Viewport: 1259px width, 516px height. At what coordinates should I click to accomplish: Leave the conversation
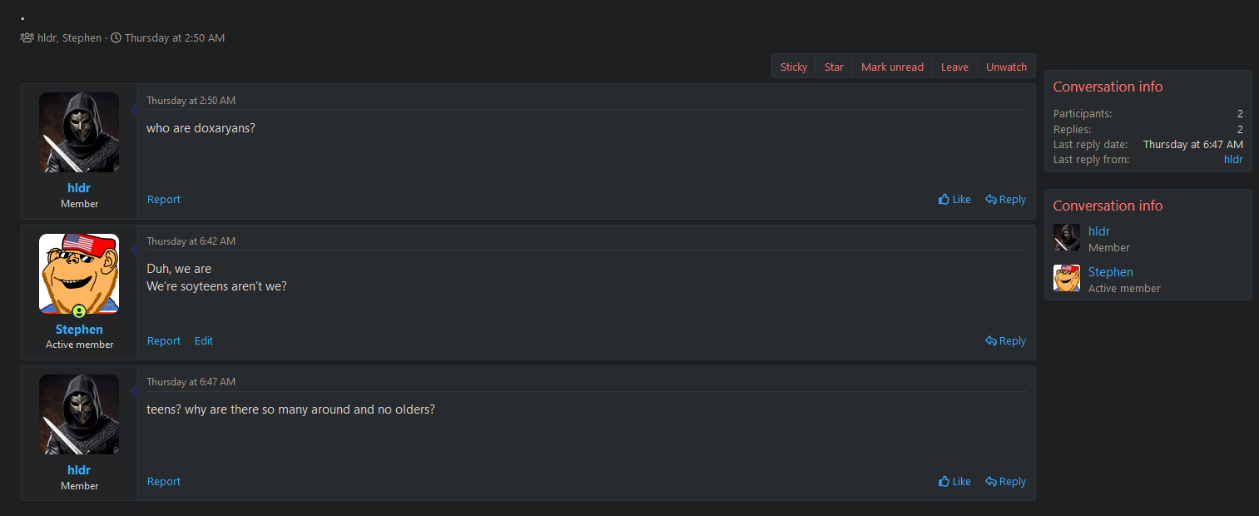pos(954,67)
